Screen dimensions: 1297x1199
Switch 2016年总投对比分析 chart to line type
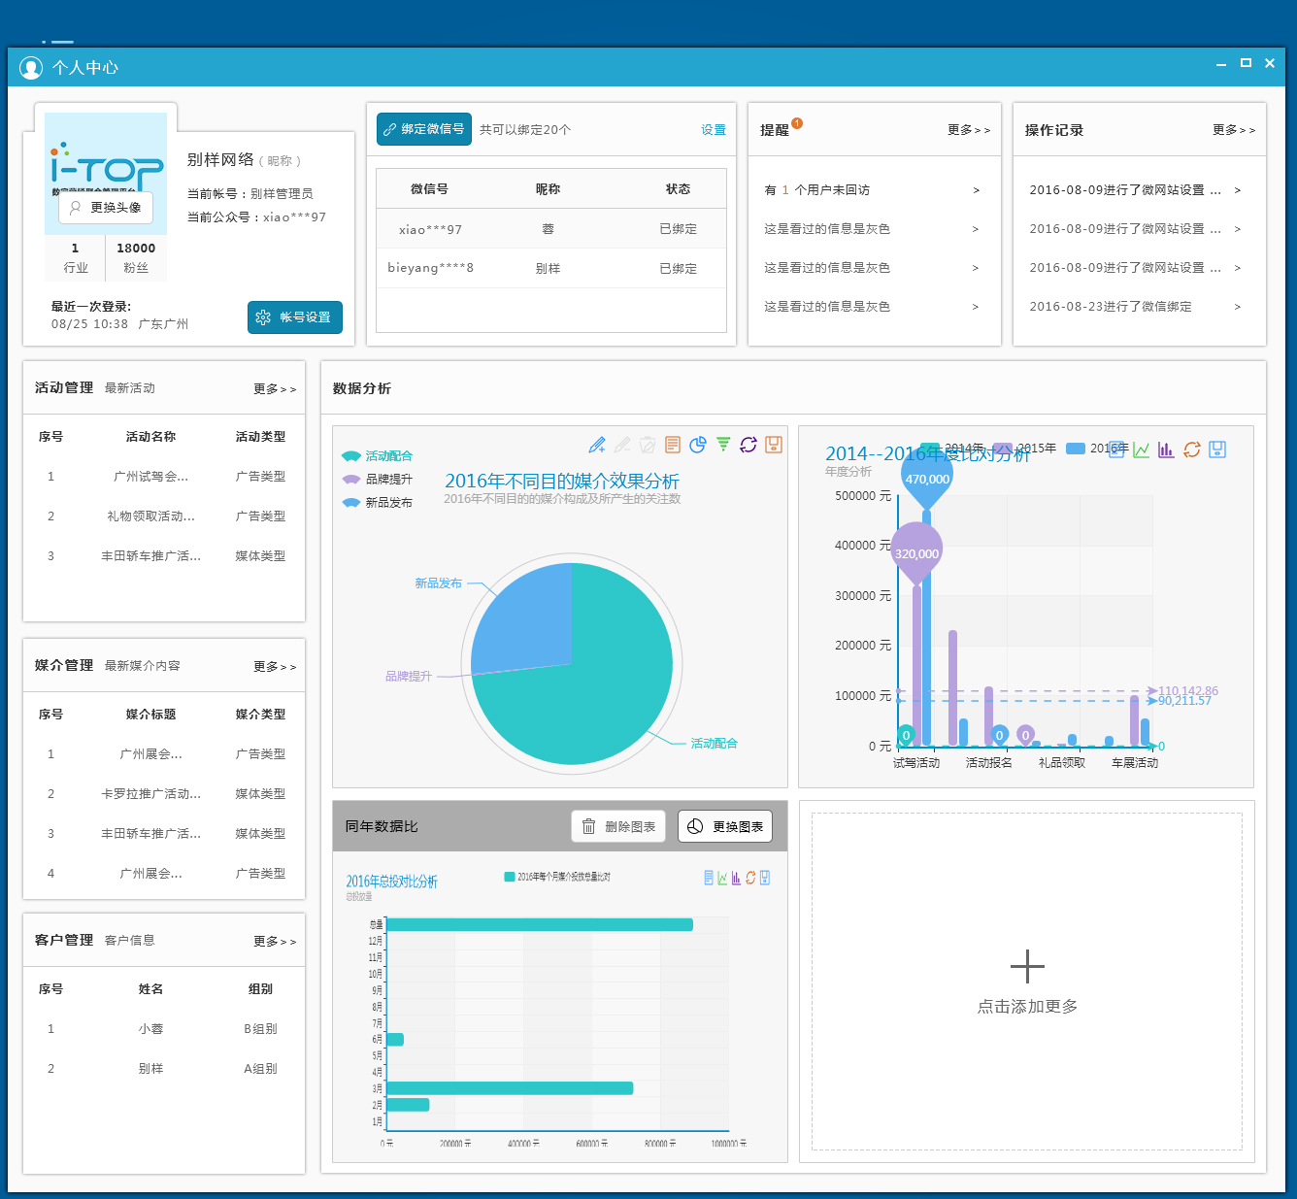pyautogui.click(x=722, y=878)
